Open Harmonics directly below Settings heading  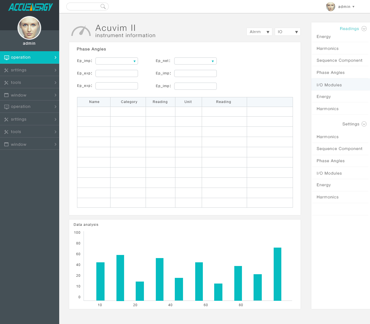(328, 137)
